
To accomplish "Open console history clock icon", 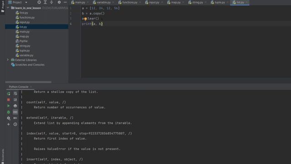I will pyautogui.click(x=15, y=124).
